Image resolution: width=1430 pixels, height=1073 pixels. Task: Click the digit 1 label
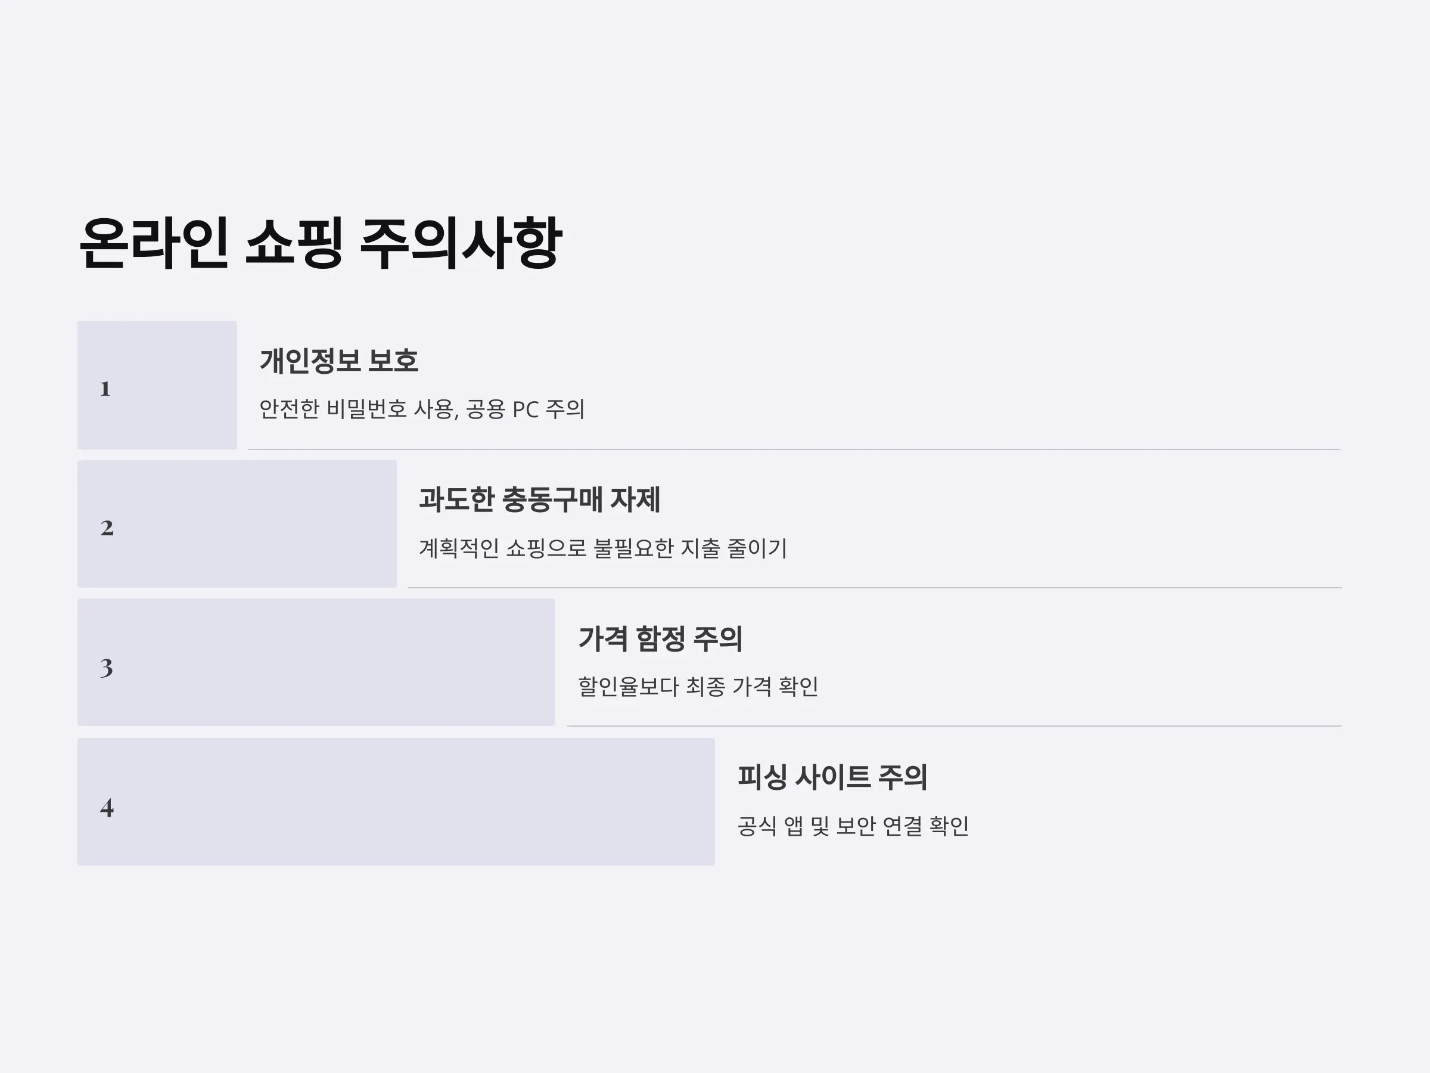tap(105, 389)
